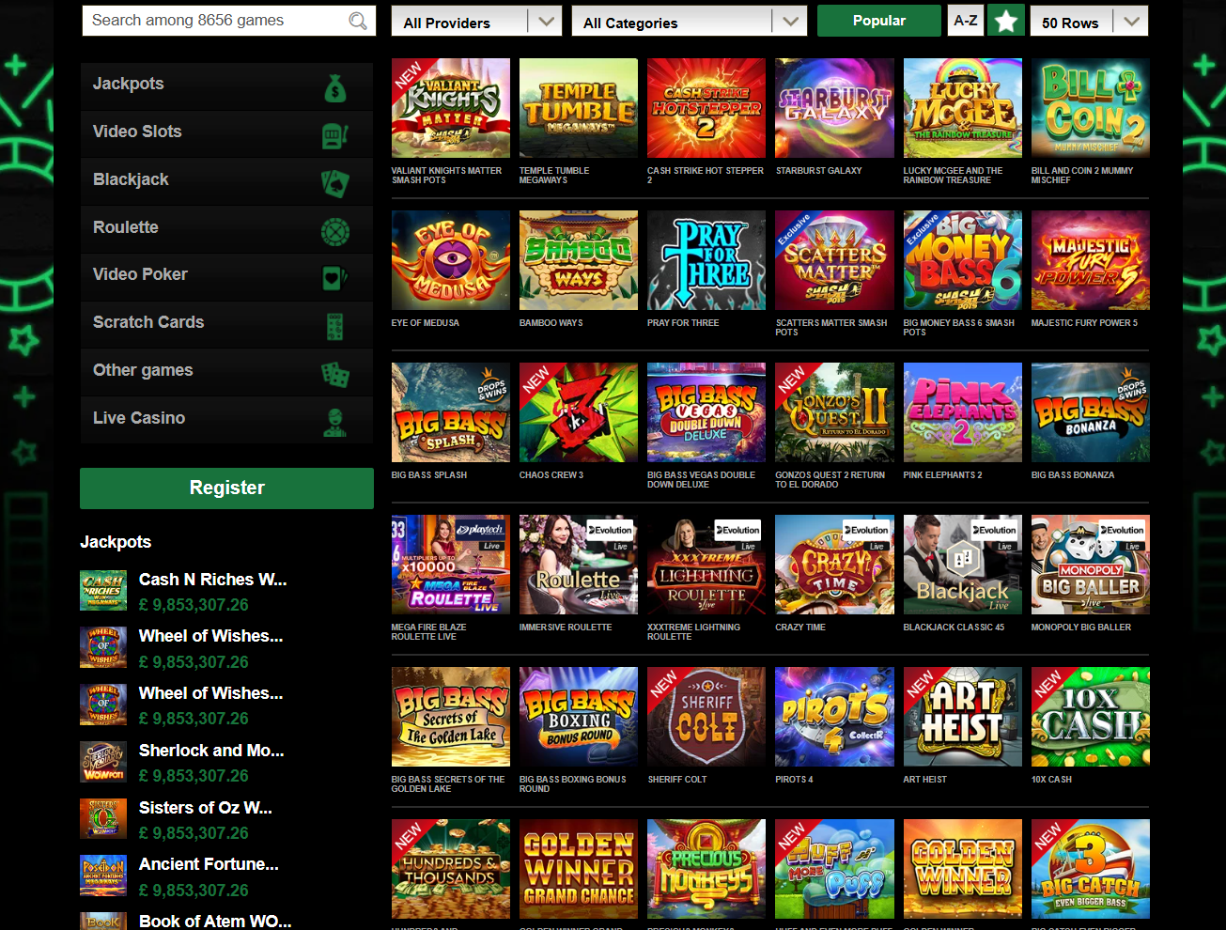Open the Video Poker category
1226x930 pixels.
tap(141, 274)
